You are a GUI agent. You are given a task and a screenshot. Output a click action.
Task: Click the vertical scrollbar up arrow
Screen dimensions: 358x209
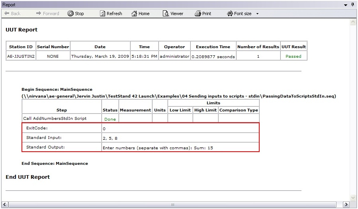[x=353, y=23]
